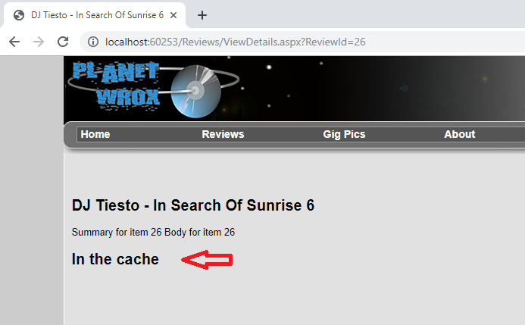This screenshot has height=325, width=525.
Task: Open site information icon beside URL
Action: point(92,42)
